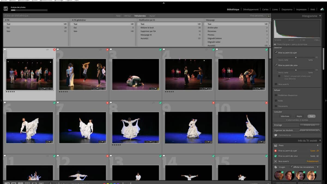
Task: Open thumbnail of photo 8, dancer spreading white dress
Action: [135, 128]
